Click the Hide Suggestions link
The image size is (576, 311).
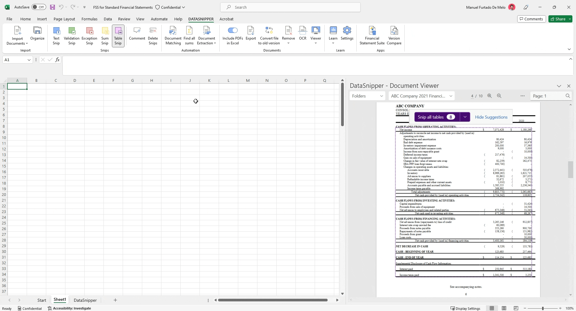[491, 117]
